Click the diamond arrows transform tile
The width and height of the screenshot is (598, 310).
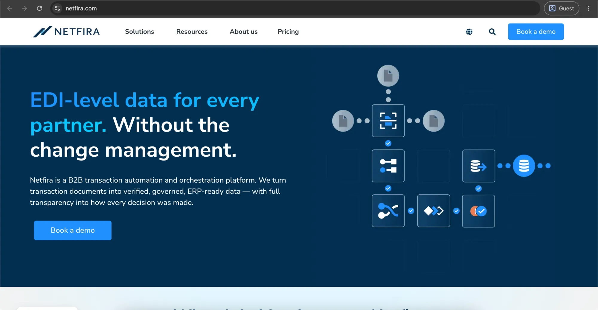[x=434, y=211]
